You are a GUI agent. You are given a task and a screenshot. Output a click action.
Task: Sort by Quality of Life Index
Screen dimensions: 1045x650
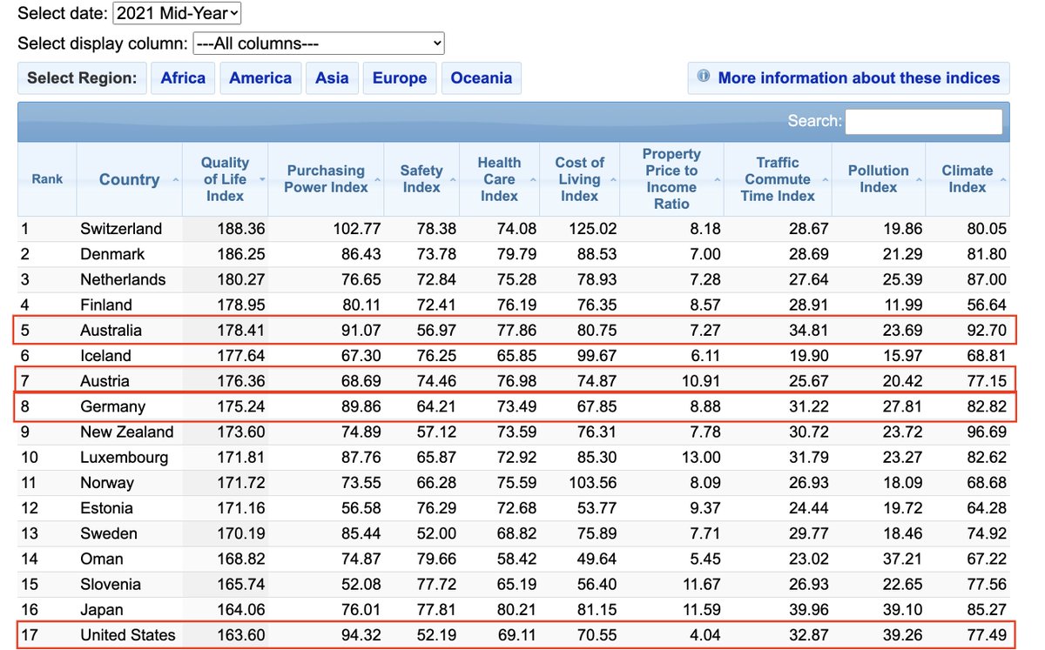[224, 179]
